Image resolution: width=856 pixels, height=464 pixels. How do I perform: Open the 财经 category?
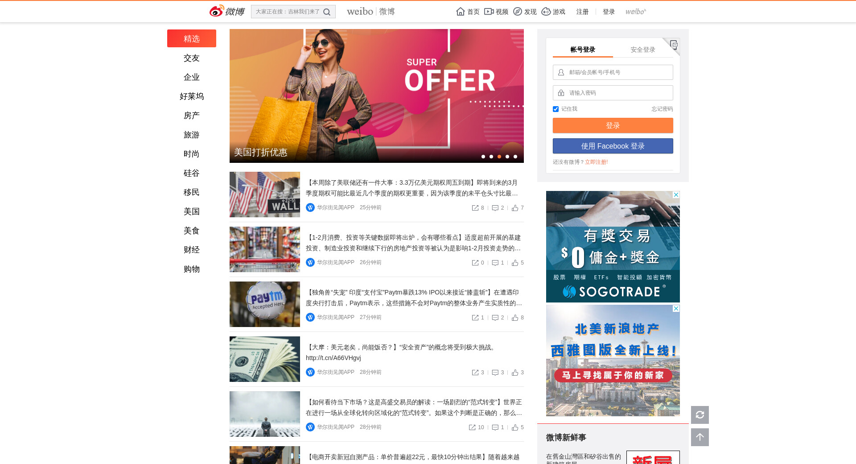192,250
